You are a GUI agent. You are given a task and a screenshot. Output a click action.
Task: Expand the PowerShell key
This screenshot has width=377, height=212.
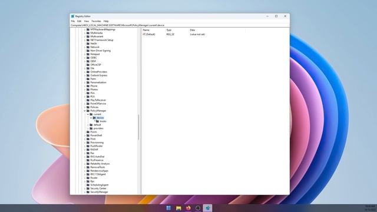pyautogui.click(x=85, y=135)
